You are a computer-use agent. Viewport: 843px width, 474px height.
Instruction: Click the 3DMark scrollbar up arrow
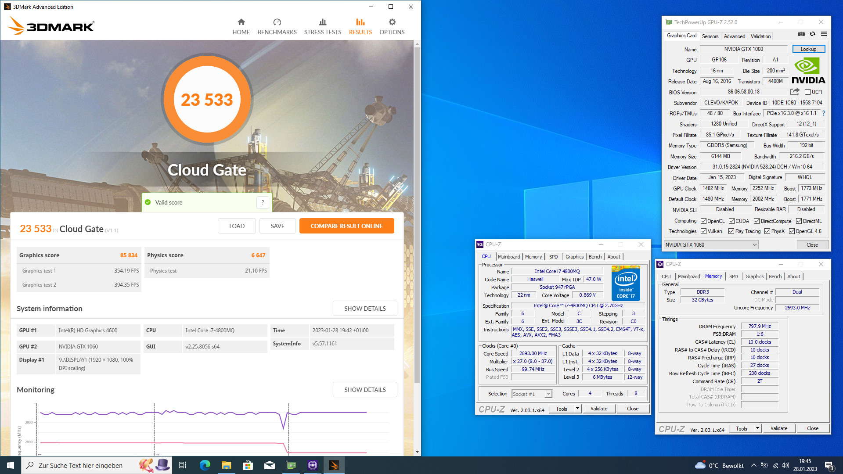point(417,44)
